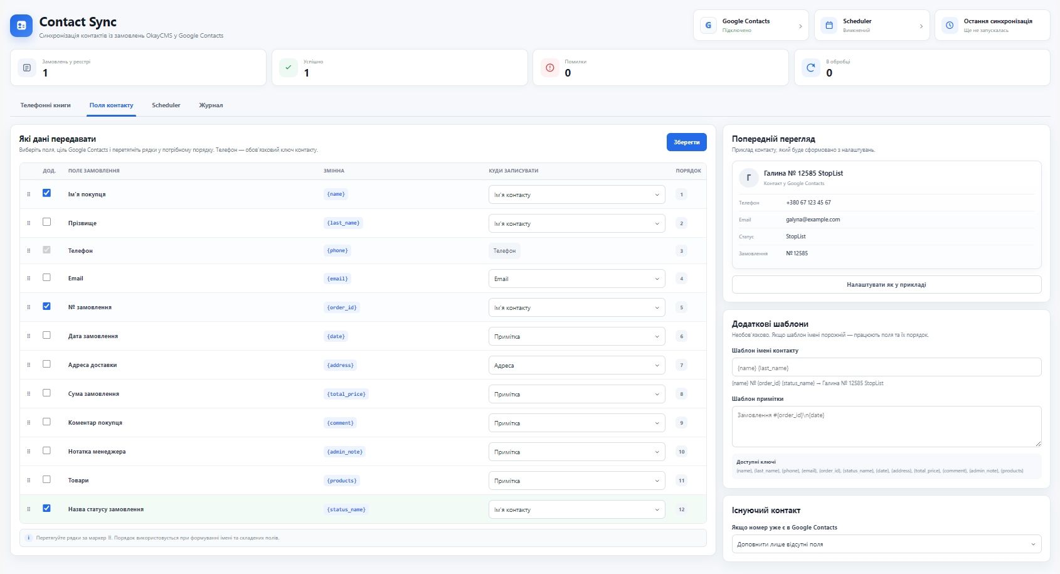Click the drag handle of Телефон row
The width and height of the screenshot is (1060, 574).
29,251
